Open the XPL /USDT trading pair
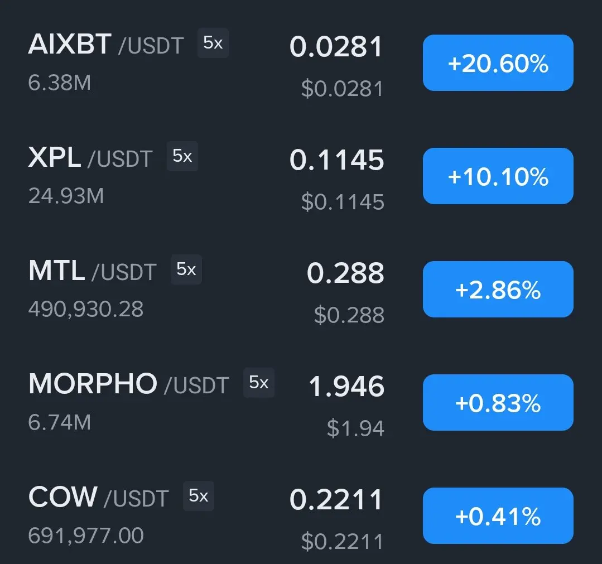Image resolution: width=602 pixels, height=564 pixels. pos(90,157)
